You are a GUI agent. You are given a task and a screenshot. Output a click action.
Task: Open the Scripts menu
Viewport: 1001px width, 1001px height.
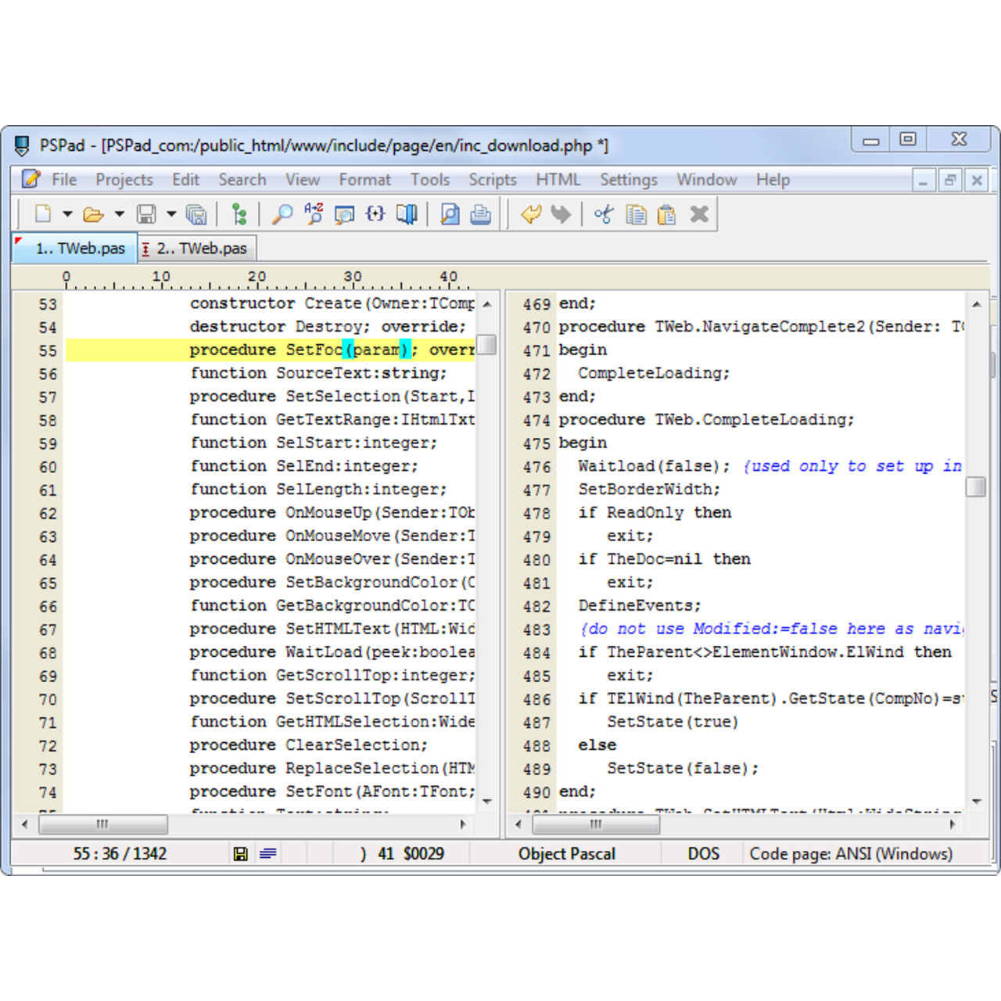[x=492, y=180]
